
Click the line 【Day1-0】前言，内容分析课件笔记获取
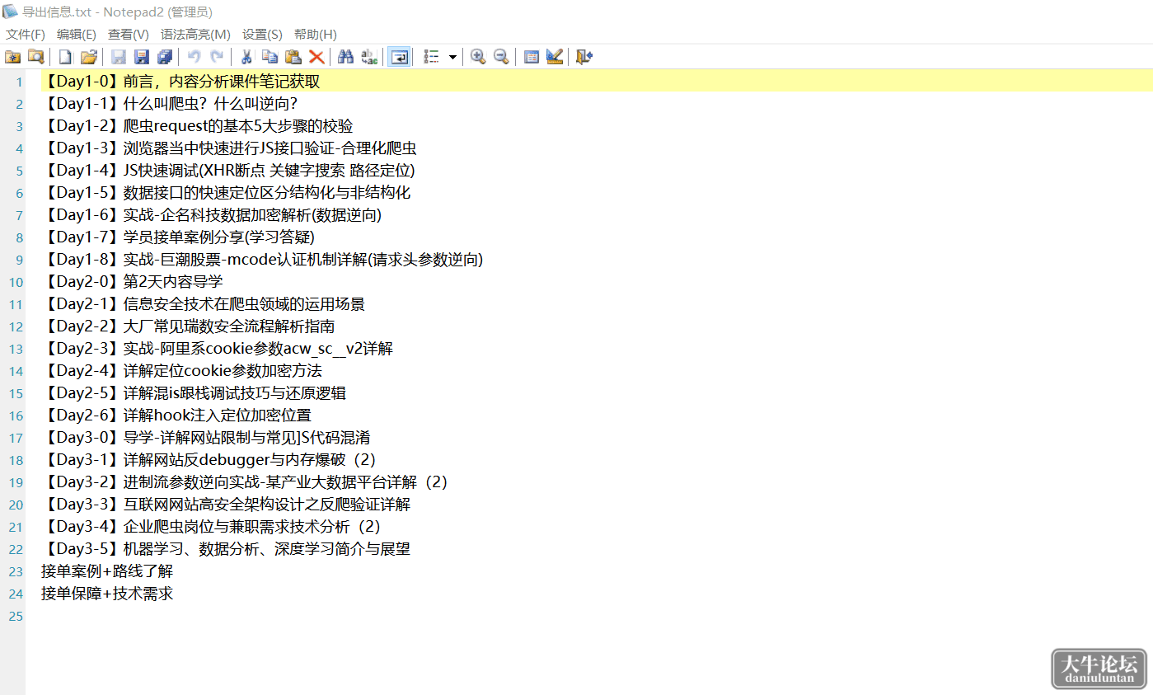[x=180, y=82]
